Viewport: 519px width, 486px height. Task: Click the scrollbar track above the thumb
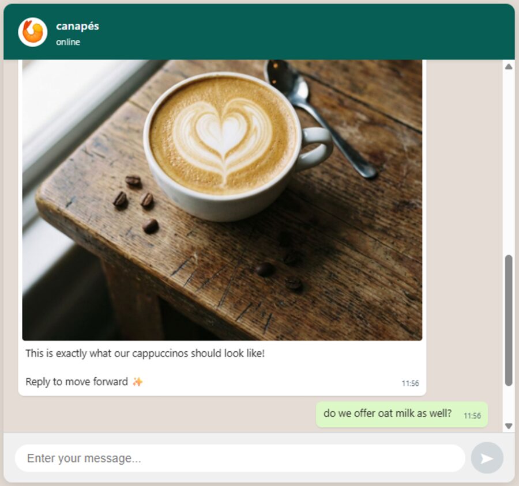[509, 162]
